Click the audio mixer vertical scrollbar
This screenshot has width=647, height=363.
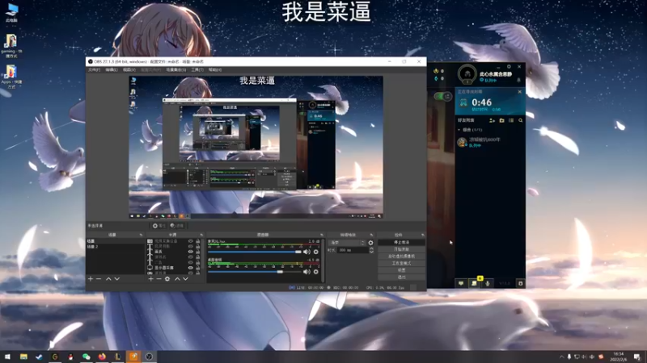pos(323,260)
